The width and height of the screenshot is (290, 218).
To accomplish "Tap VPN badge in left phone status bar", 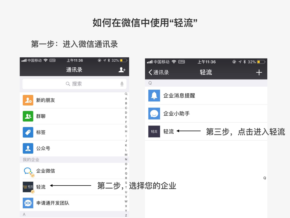I will tap(52, 60).
